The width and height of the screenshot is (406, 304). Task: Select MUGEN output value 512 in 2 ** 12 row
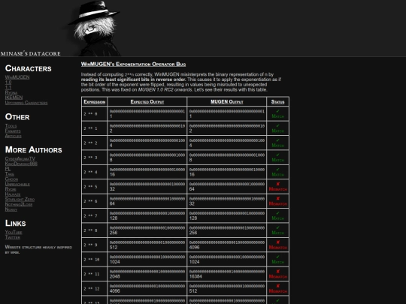193,291
